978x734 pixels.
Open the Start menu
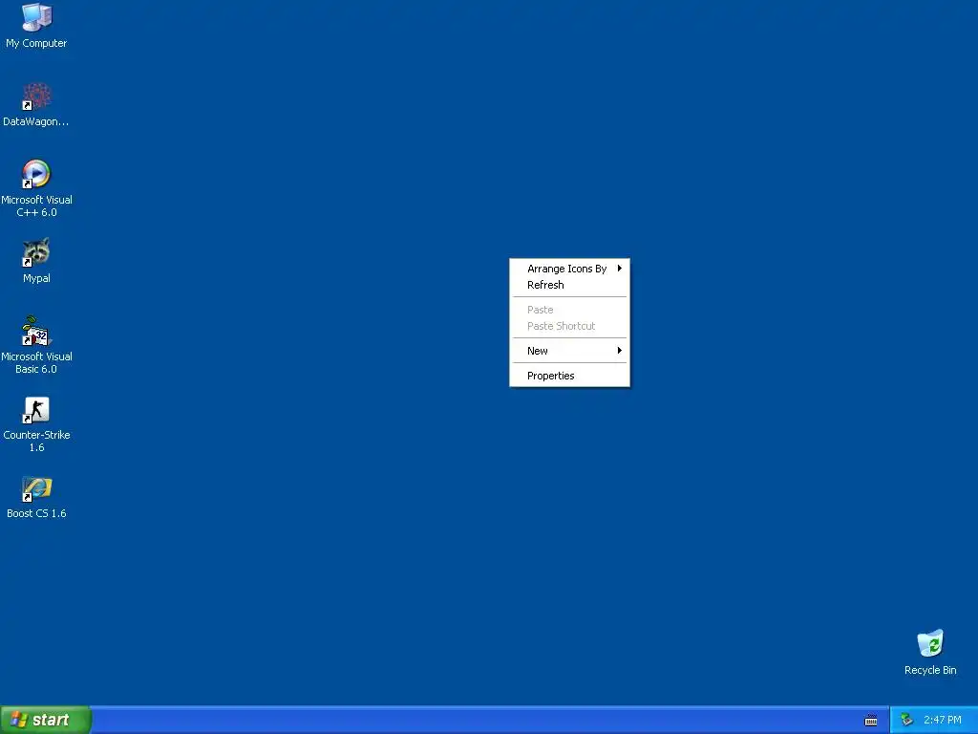(46, 720)
